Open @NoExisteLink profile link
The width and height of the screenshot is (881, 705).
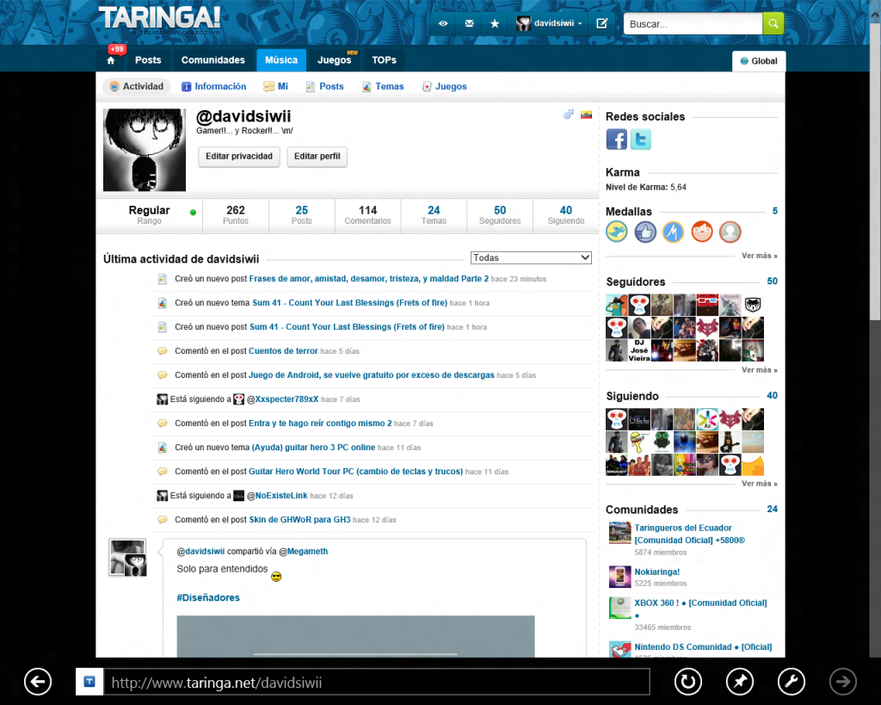[x=277, y=495]
